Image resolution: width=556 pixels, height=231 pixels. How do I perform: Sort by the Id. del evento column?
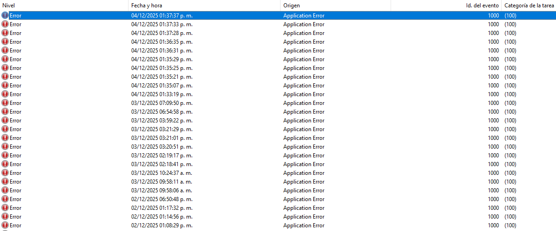pyautogui.click(x=482, y=5)
